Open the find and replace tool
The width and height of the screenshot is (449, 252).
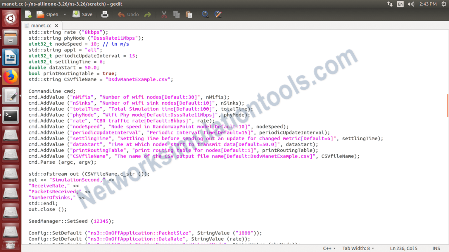pos(218,14)
